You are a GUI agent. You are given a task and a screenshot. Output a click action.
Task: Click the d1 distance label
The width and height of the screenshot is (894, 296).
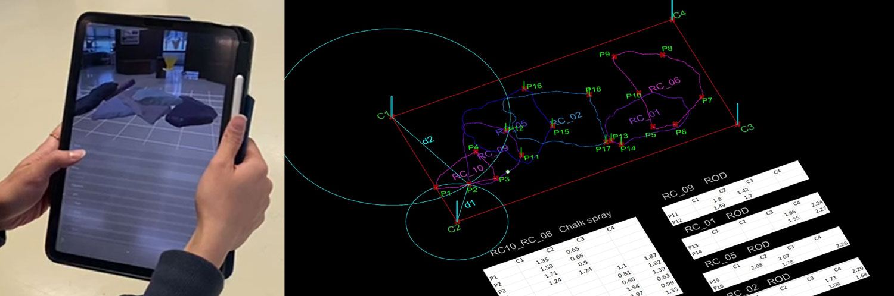470,205
